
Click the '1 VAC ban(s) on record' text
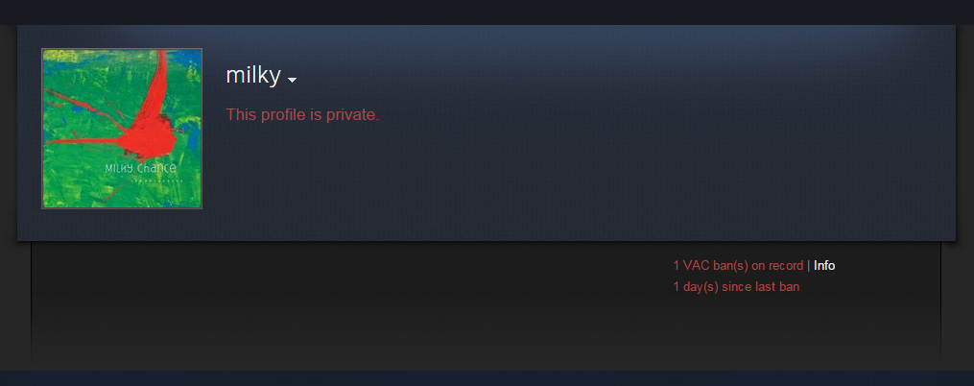tap(738, 265)
